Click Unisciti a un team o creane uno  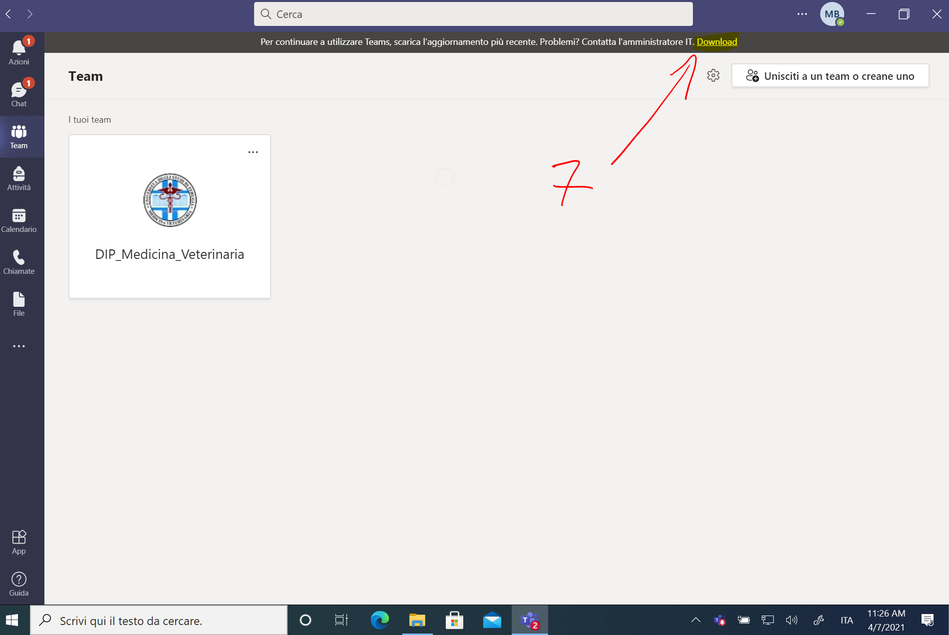pos(830,76)
